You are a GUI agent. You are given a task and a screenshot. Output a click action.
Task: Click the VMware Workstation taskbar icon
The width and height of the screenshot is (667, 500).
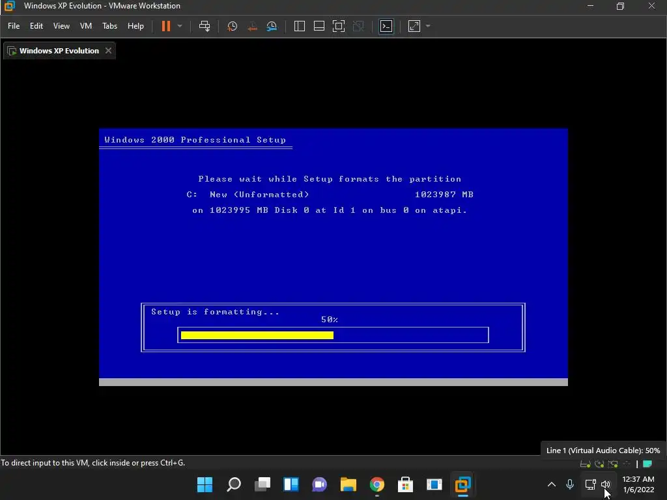point(463,484)
